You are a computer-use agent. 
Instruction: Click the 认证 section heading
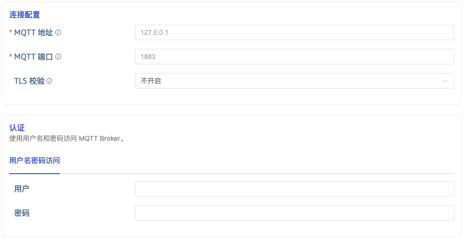[17, 128]
